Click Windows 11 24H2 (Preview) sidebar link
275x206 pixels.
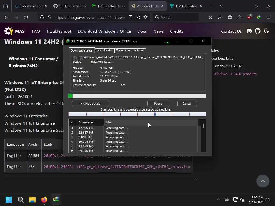(x=235, y=74)
